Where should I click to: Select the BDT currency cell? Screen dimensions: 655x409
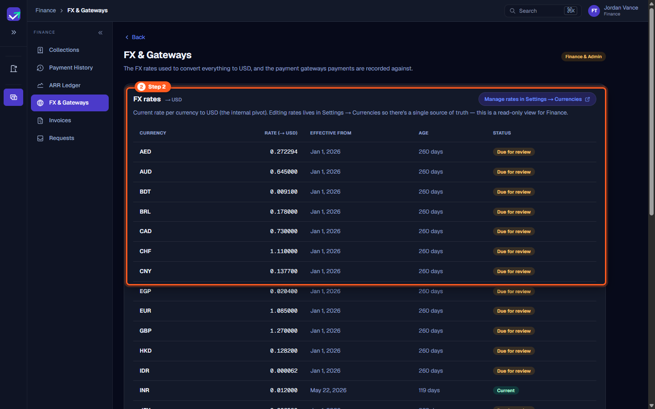coord(145,192)
